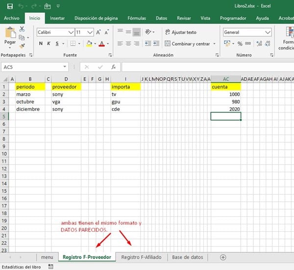This screenshot has height=270, width=294.
Task: Click the Cut scissors icon
Action: pos(22,29)
